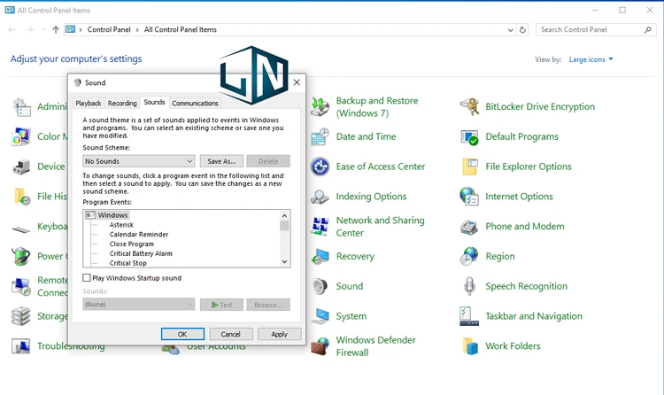Open the Internet Options icon
The image size is (664, 395).
tap(469, 197)
